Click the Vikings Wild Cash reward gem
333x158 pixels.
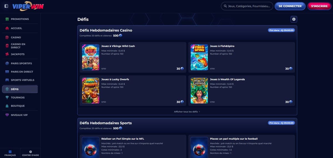coord(182,69)
